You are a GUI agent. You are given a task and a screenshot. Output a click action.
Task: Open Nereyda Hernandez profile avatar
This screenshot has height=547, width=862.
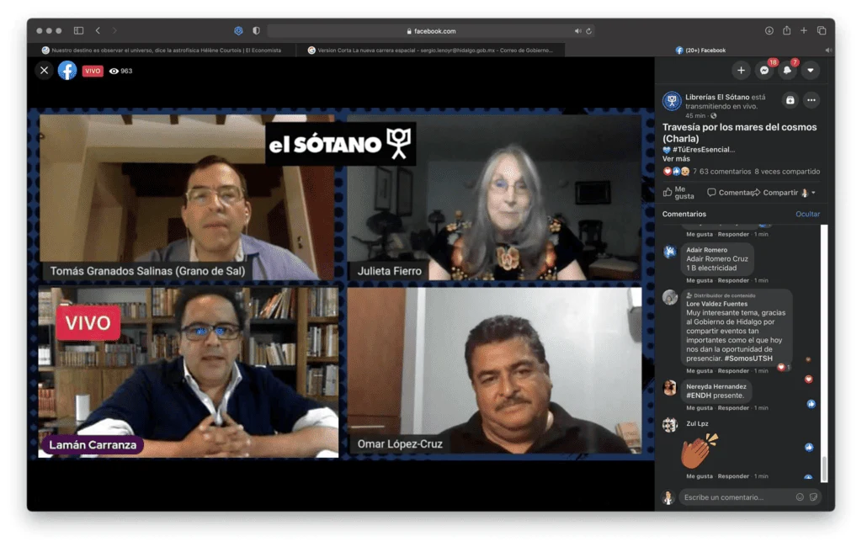pyautogui.click(x=669, y=388)
